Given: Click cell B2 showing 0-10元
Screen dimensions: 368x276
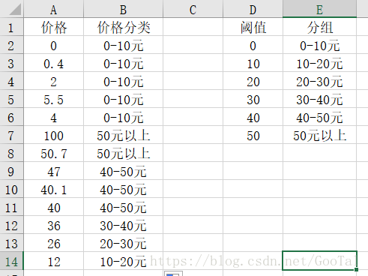Looking at the screenshot, I should (x=123, y=45).
